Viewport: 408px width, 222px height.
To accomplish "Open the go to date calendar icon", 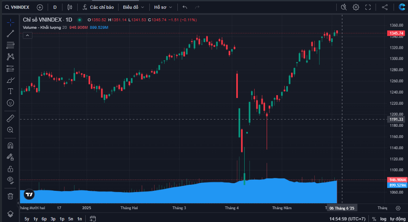I will (x=92, y=219).
